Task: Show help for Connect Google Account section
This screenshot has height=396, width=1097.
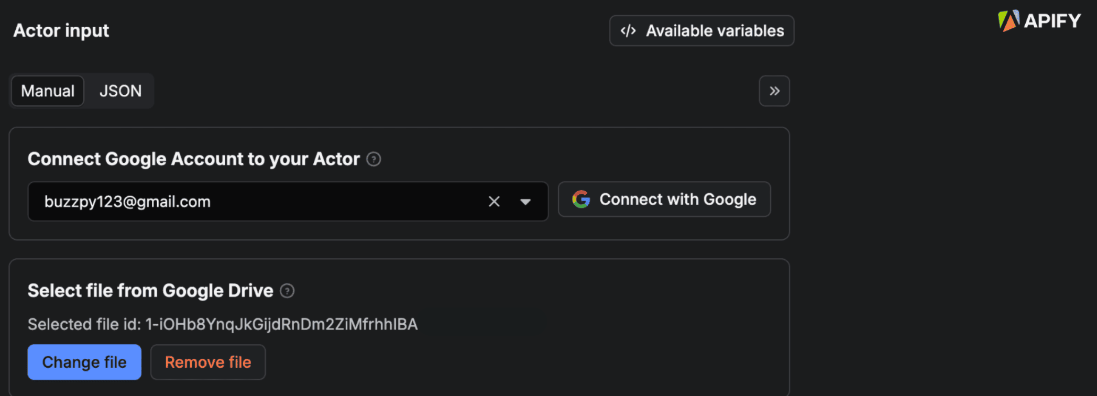Action: tap(374, 159)
